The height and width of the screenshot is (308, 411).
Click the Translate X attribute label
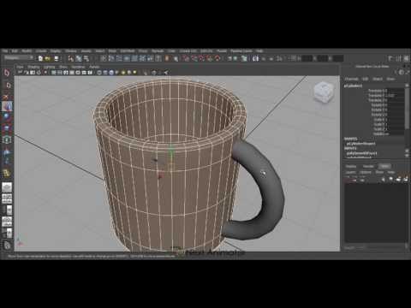(378, 91)
